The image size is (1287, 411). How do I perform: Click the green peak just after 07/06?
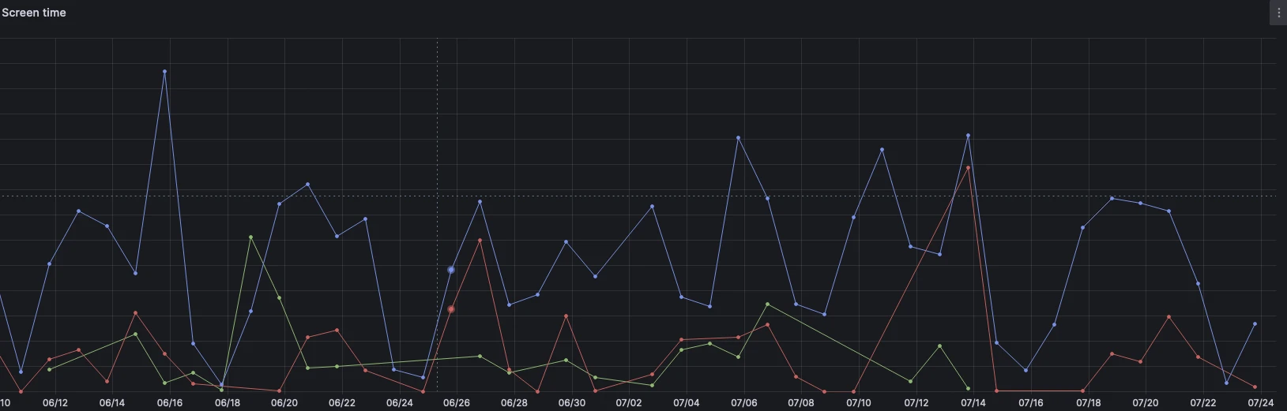(x=767, y=304)
